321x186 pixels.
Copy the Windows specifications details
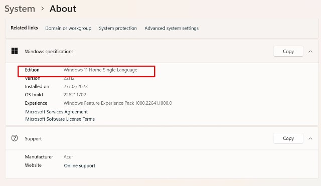pos(288,51)
